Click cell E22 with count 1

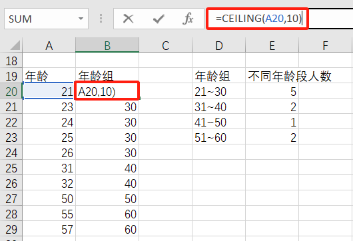pyautogui.click(x=272, y=121)
